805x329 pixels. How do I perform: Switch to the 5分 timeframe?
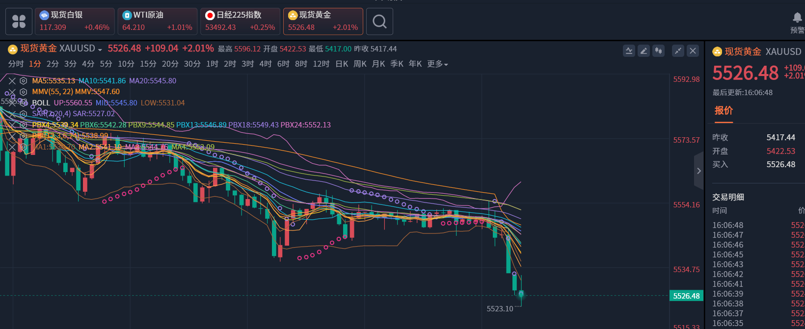tap(106, 64)
